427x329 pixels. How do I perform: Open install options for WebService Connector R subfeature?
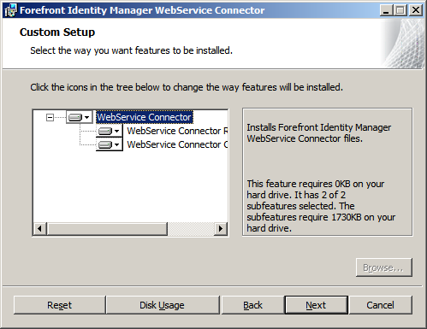[x=110, y=131]
